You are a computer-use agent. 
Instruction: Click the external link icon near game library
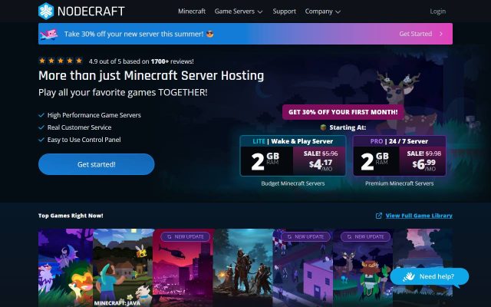click(378, 216)
